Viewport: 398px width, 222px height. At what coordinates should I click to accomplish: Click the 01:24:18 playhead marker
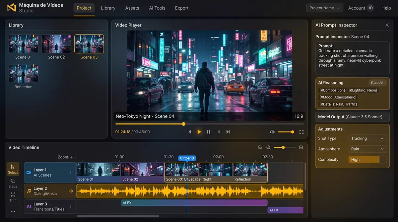point(187,158)
